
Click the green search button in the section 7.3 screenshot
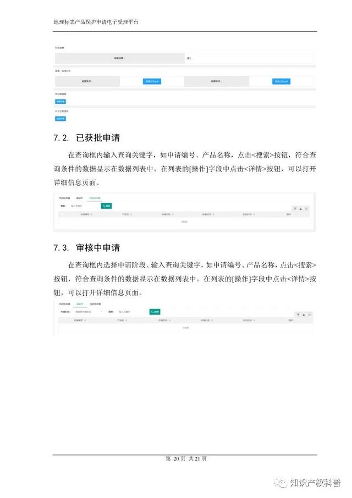tap(155, 312)
